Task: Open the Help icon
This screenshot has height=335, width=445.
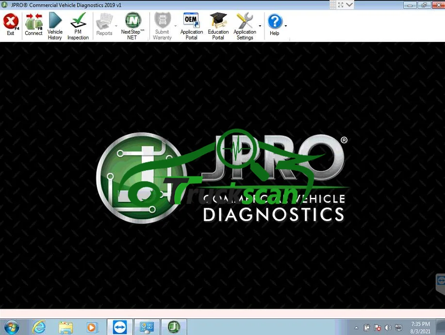Action: [x=275, y=24]
